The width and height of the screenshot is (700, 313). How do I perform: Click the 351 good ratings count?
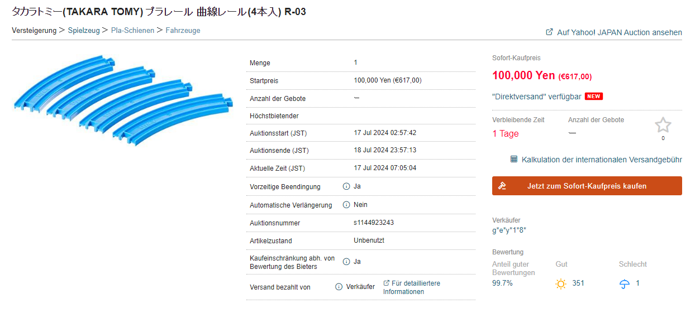pos(578,283)
